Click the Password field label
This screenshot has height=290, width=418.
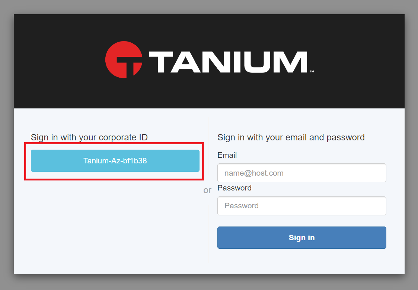click(x=234, y=188)
